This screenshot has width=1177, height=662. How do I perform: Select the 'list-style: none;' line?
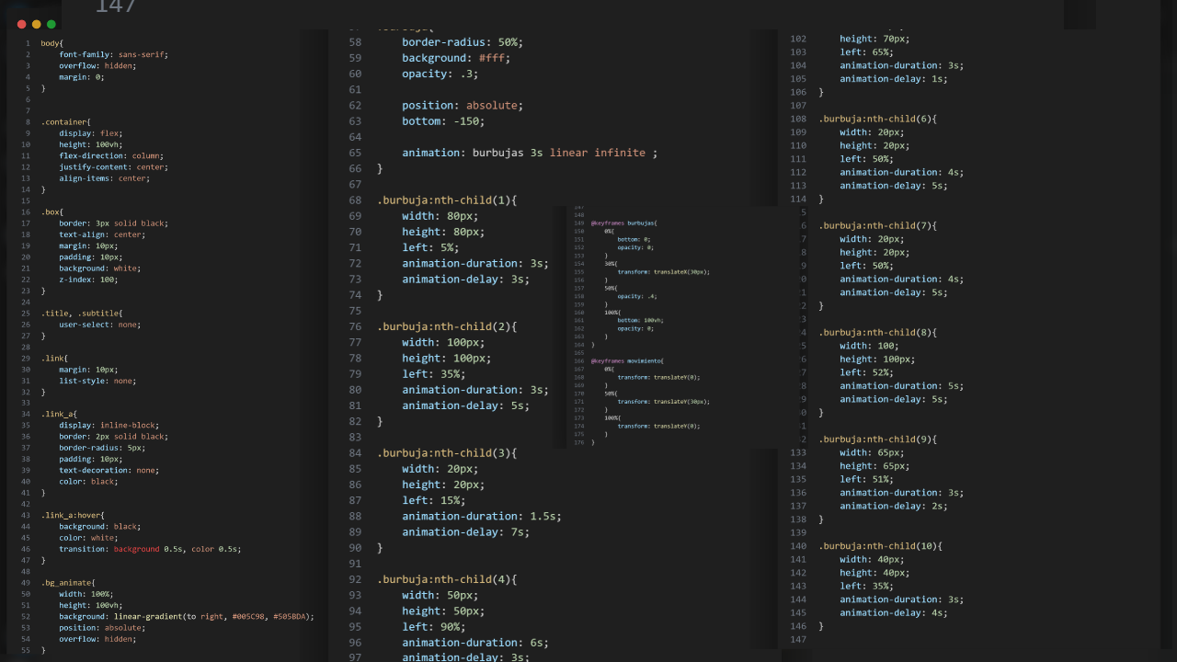pyautogui.click(x=97, y=381)
